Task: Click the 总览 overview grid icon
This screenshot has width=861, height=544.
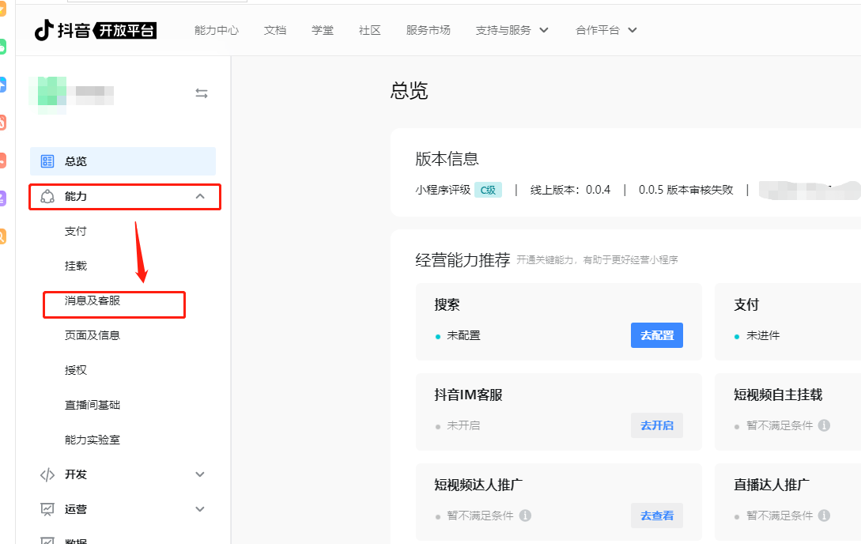Action: [47, 161]
